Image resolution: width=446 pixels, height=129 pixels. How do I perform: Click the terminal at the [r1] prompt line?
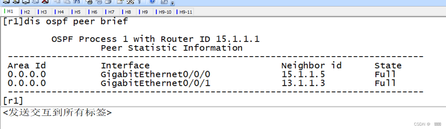click(13, 100)
